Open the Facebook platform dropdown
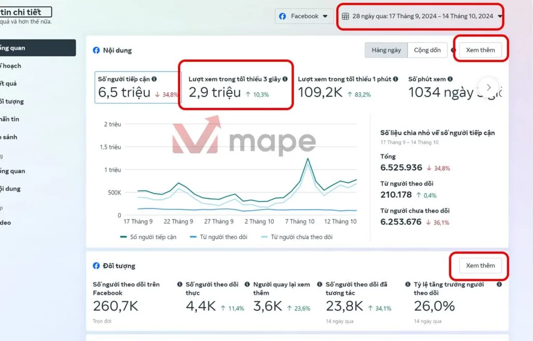The image size is (533, 341). (304, 16)
